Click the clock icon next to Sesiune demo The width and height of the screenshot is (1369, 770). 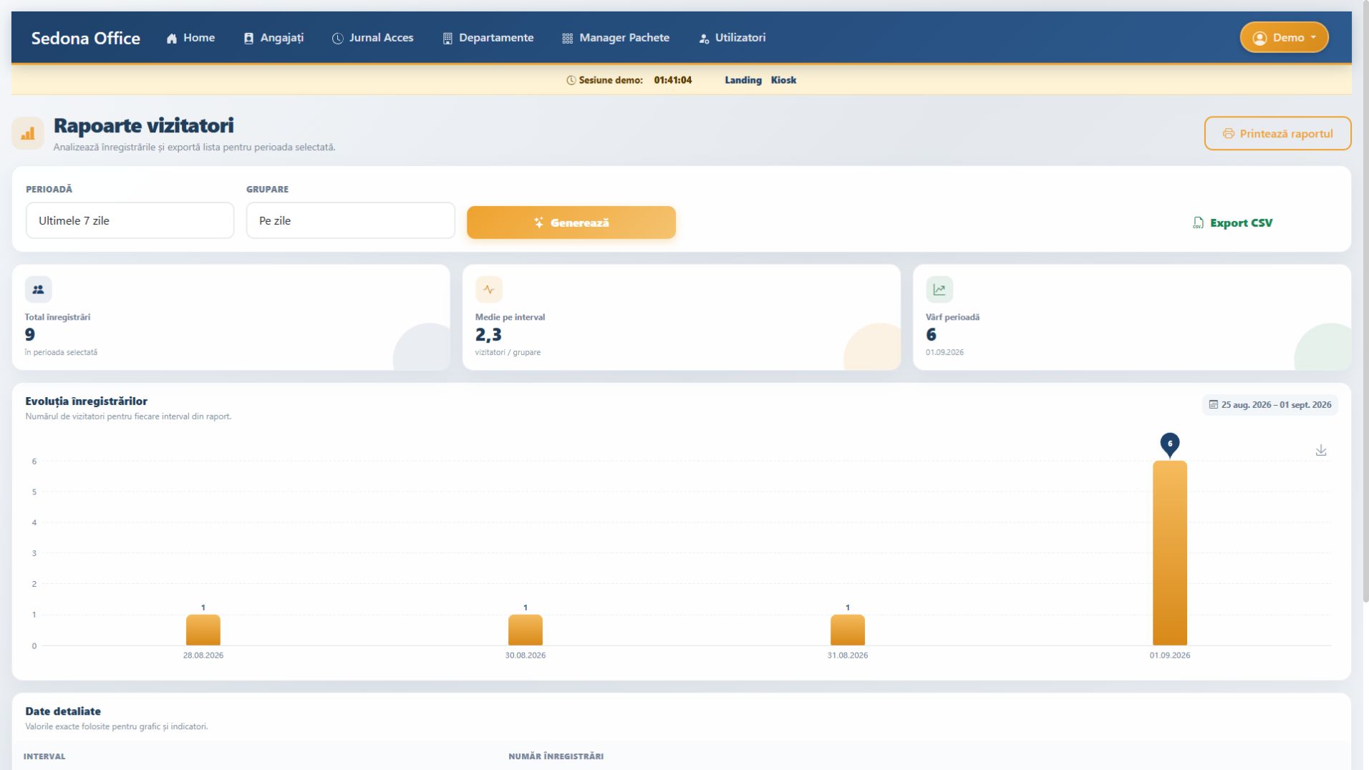click(x=571, y=80)
